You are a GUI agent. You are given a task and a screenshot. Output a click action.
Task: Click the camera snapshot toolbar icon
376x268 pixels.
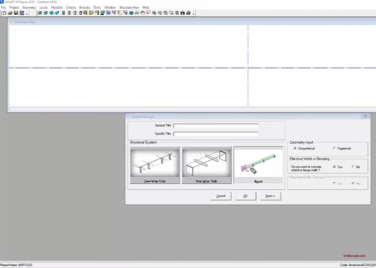pos(182,13)
